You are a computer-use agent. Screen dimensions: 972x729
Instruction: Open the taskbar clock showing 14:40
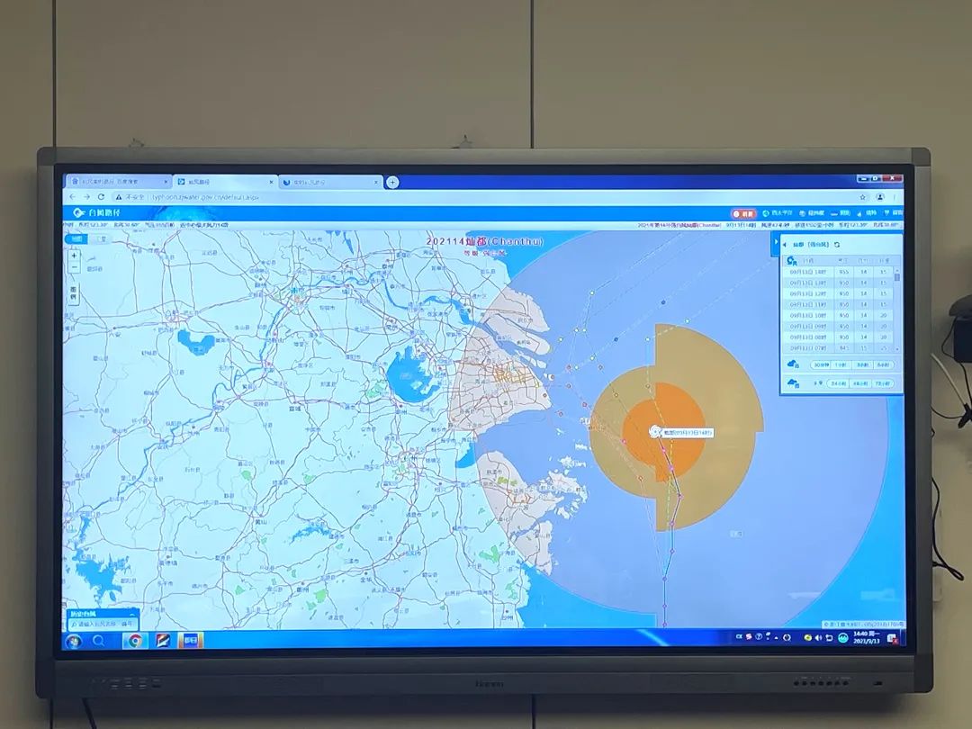866,637
